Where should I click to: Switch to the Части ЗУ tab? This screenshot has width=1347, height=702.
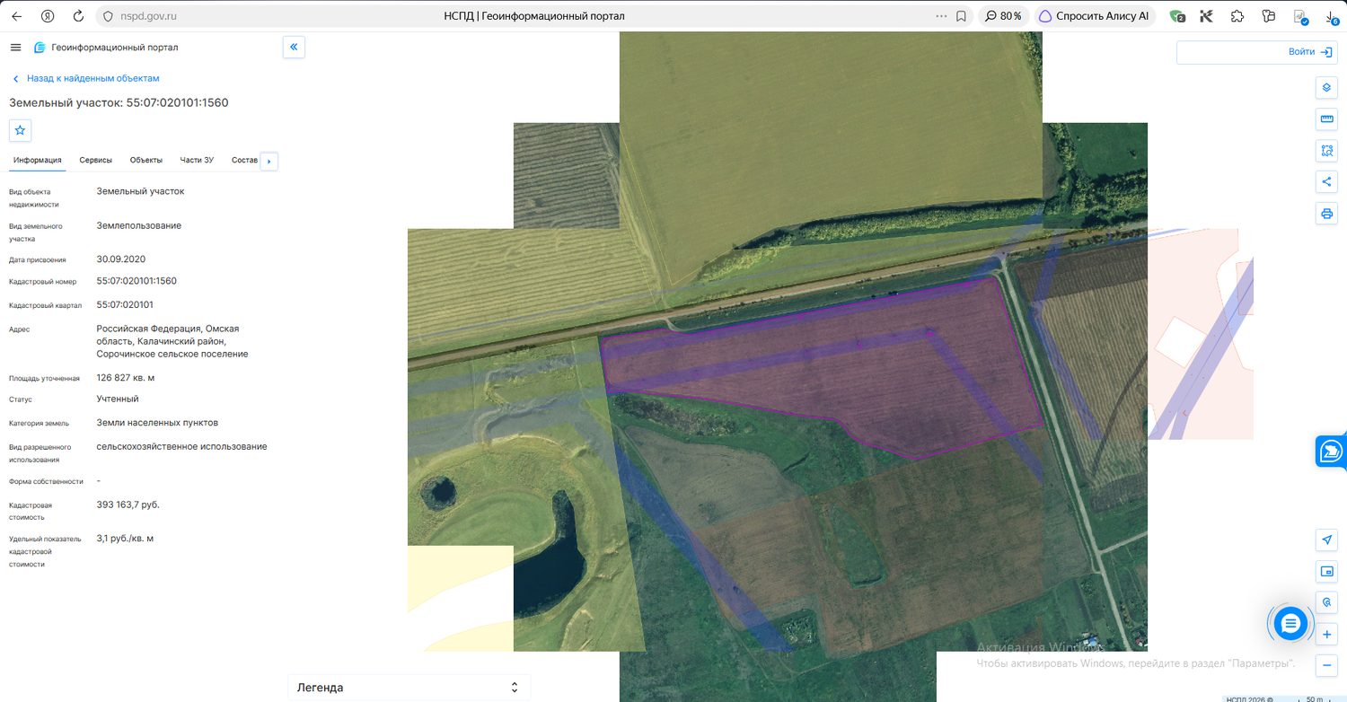(197, 160)
